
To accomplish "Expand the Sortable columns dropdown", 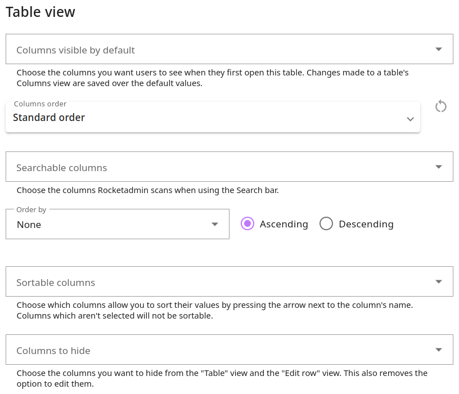I will 225,282.
